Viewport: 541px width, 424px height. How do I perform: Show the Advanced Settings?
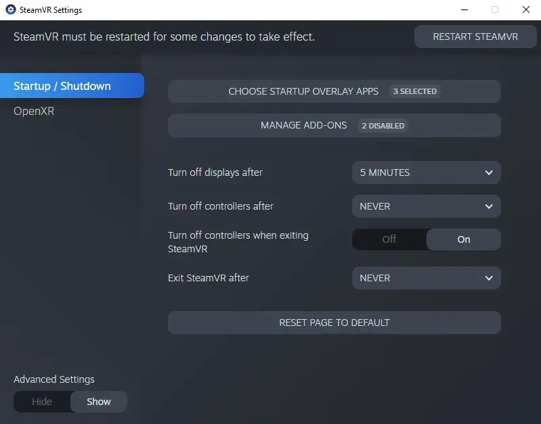(x=99, y=402)
